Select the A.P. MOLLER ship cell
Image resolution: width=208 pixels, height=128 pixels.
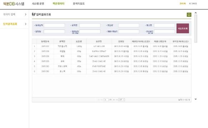coord(99,46)
